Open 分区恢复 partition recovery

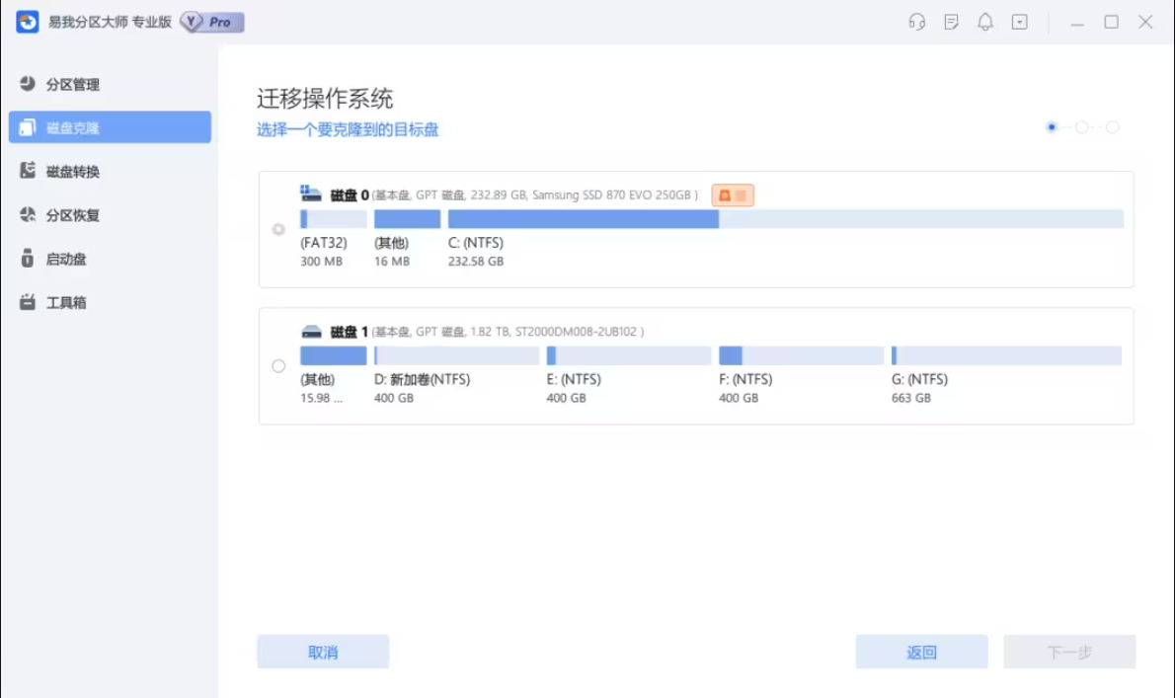[x=72, y=215]
